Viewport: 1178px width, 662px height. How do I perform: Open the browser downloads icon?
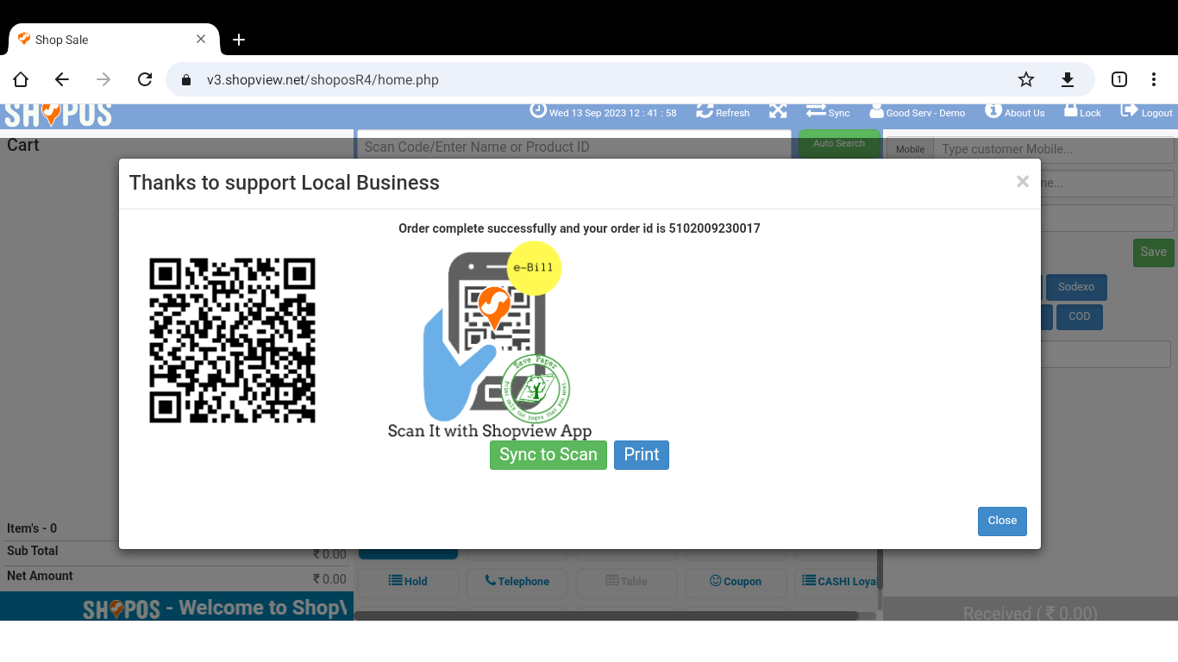pos(1067,79)
